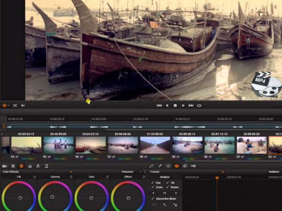
Task: Select clip 17 thumbnail
Action: click(123, 145)
